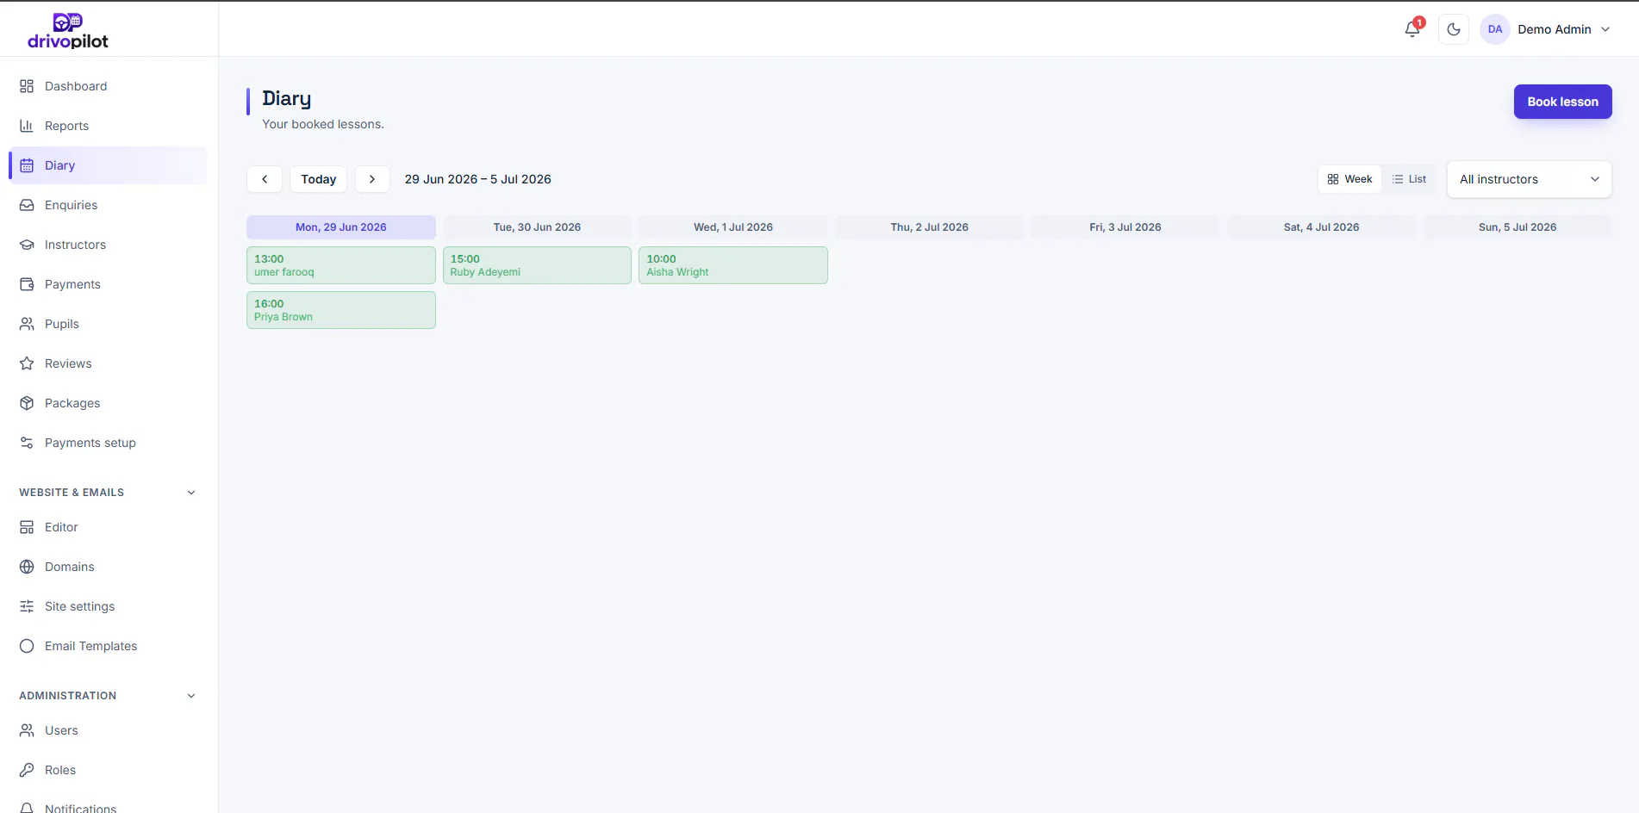Open Site settings page
The image size is (1639, 813).
[x=108, y=606]
